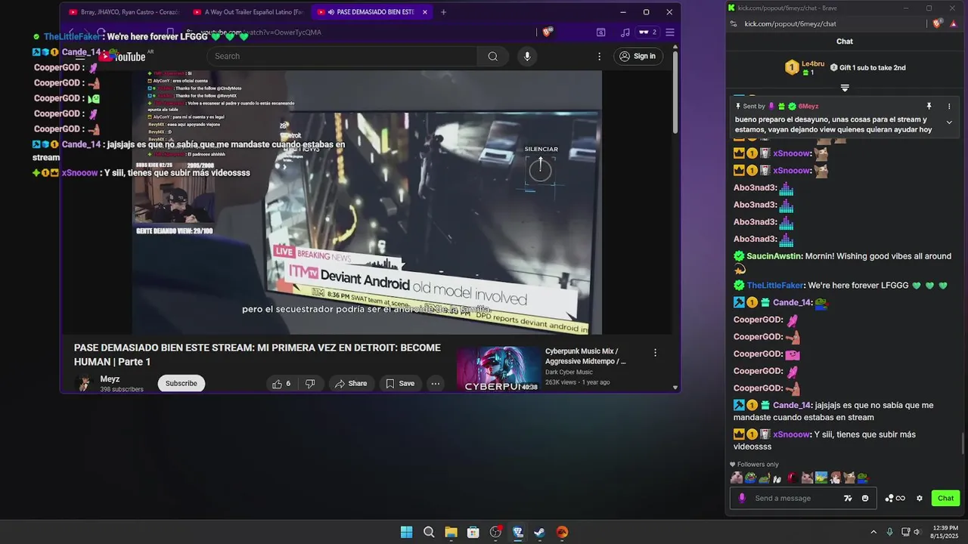Open the Brave playlist music note icon
968x544 pixels.
625,32
